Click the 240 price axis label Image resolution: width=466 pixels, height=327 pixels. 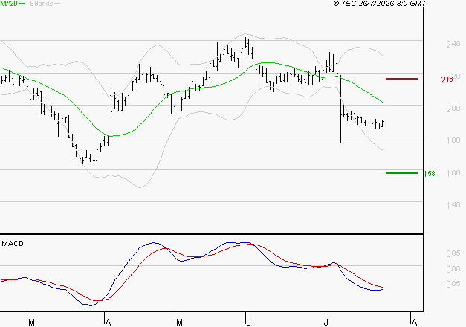click(x=453, y=44)
